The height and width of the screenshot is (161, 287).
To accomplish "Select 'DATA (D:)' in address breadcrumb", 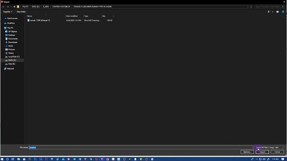I will tap(35, 7).
